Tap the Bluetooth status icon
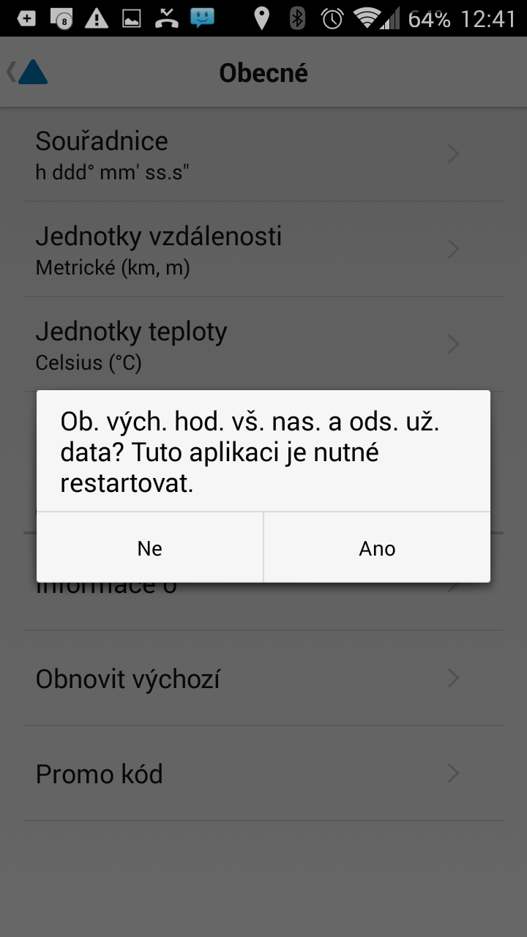527x937 pixels. pyautogui.click(x=296, y=18)
